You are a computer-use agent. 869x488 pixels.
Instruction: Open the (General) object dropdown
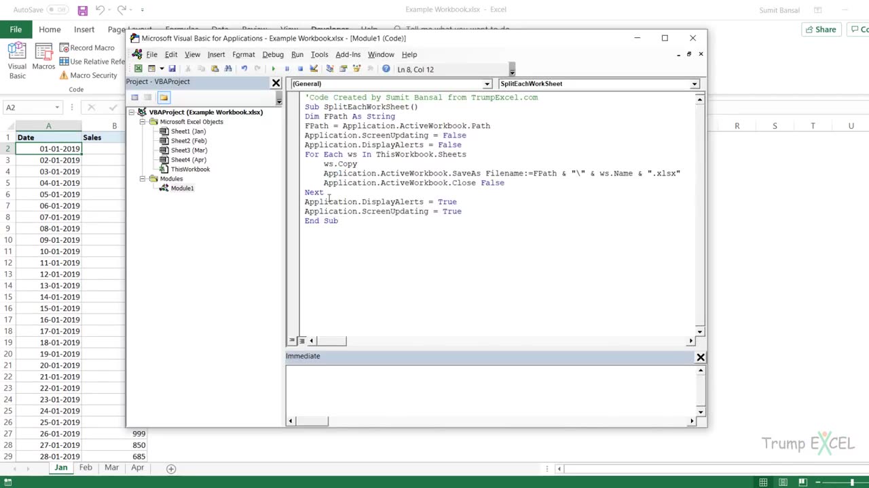[x=487, y=84]
